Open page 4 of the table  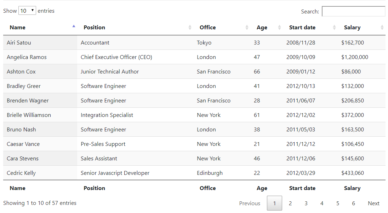coord(322,203)
